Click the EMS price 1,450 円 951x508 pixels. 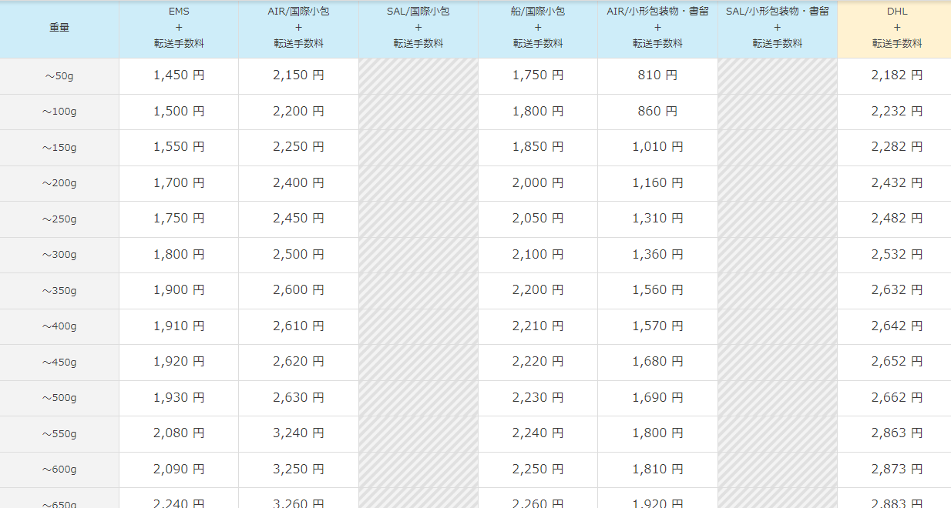pyautogui.click(x=179, y=75)
